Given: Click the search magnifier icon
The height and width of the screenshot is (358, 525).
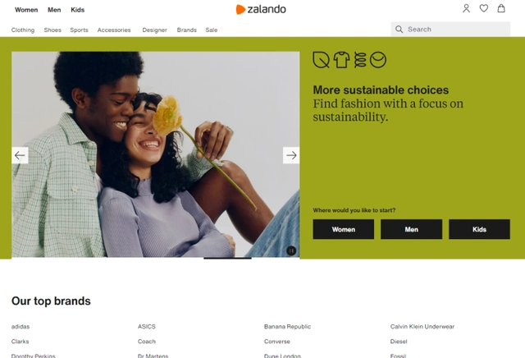Looking at the screenshot, I should [x=399, y=30].
